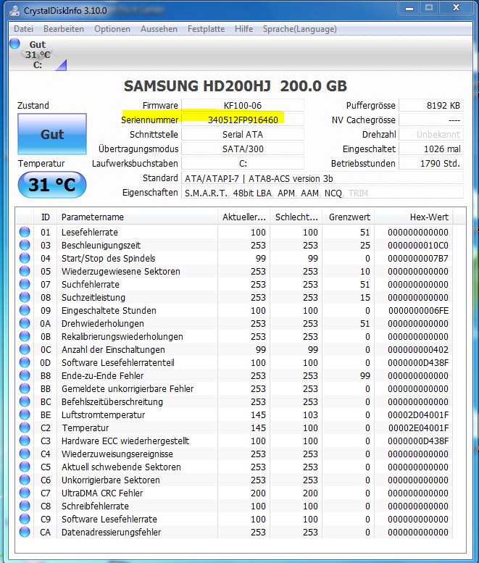Click status orb for Suchfehlerrate row
Viewport: 479px width, 563px height.
pos(25,284)
